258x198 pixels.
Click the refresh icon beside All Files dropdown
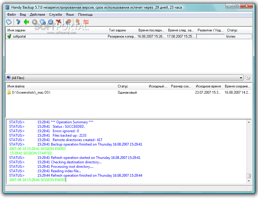[x=248, y=78]
